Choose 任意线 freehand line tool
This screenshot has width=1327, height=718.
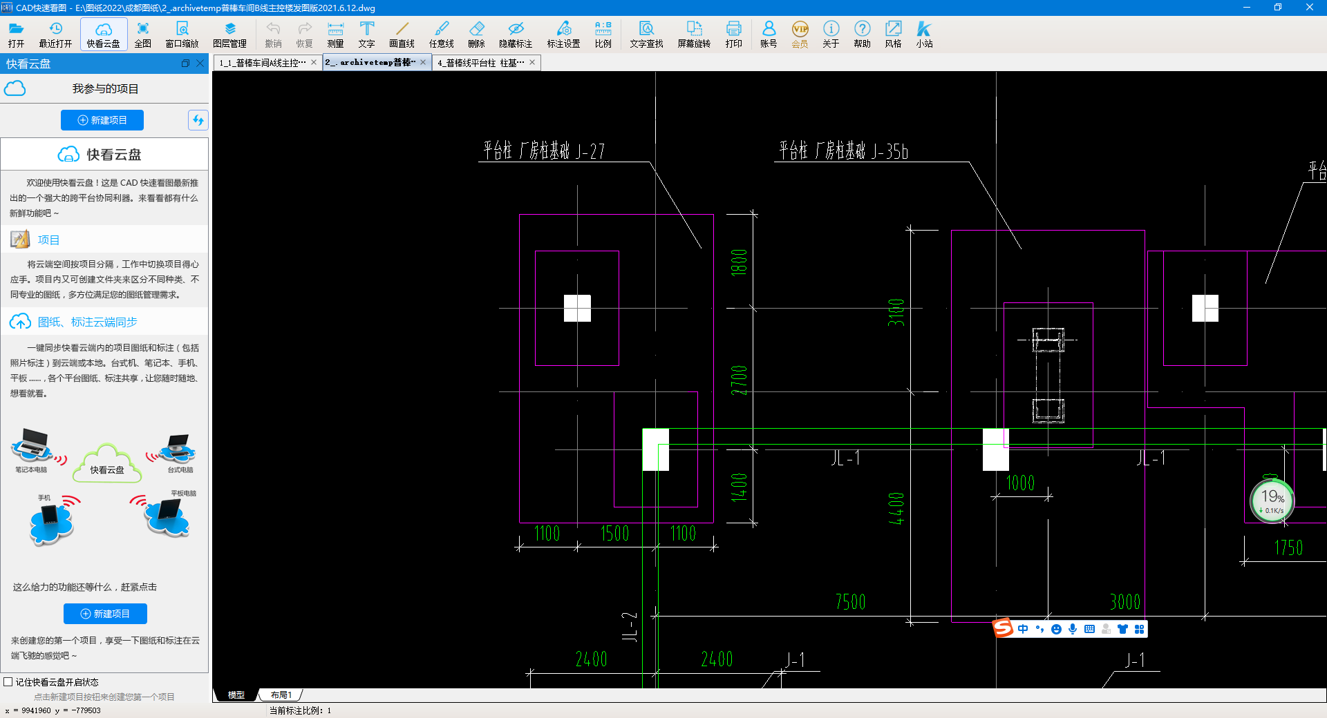442,35
